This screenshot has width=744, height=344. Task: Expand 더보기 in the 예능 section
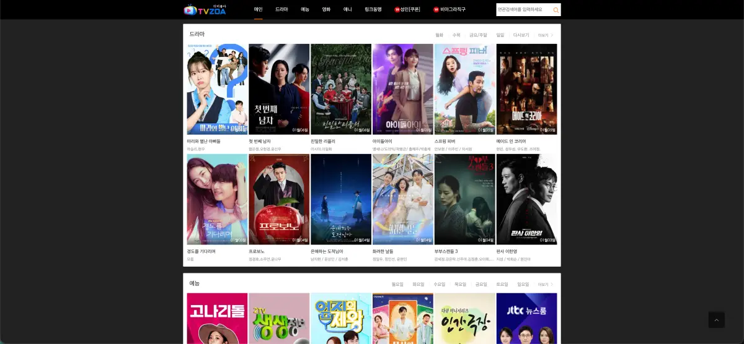tap(545, 285)
